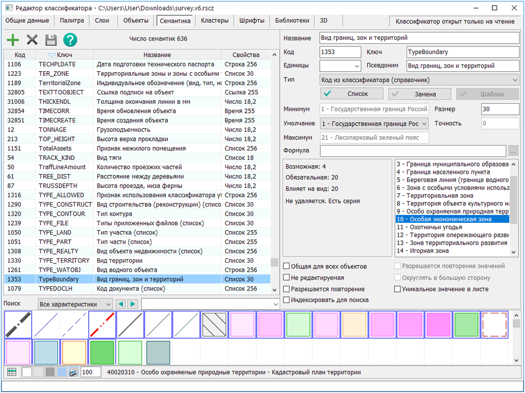This screenshot has height=393, width=525.
Task: Click the right arrow search next button
Action: tap(133, 304)
